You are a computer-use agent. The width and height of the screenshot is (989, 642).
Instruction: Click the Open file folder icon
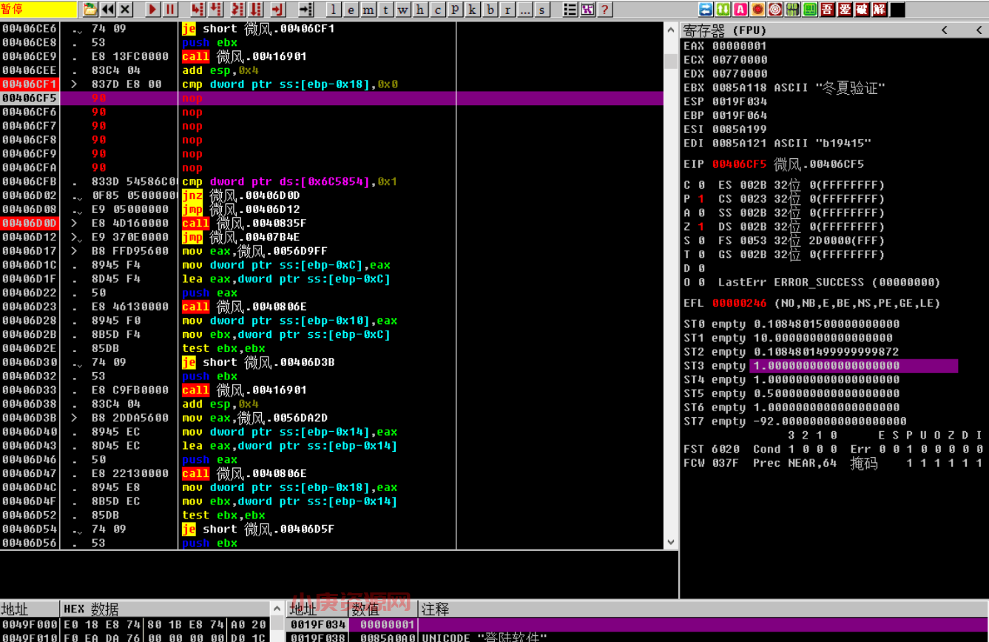[90, 10]
